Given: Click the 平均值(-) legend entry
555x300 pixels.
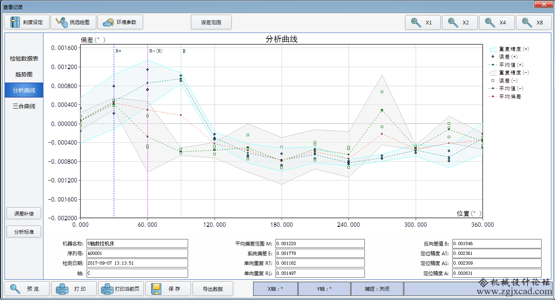Looking at the screenshot, I should coord(506,88).
